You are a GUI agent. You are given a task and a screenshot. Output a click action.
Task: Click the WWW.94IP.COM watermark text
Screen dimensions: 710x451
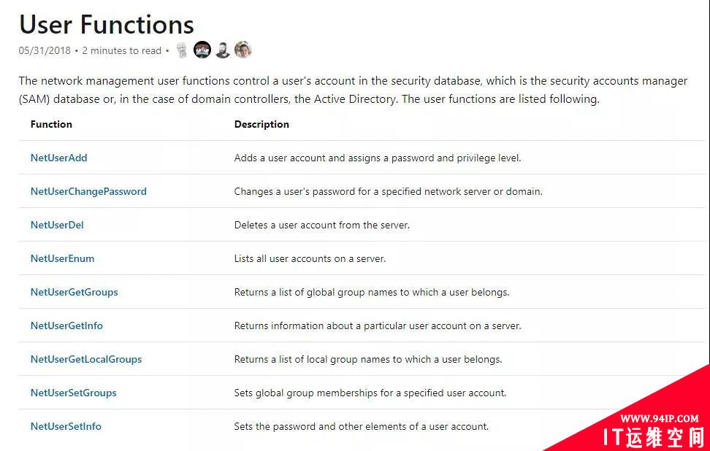660,418
